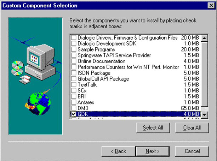Select the Sample Programs row text

click(96, 49)
